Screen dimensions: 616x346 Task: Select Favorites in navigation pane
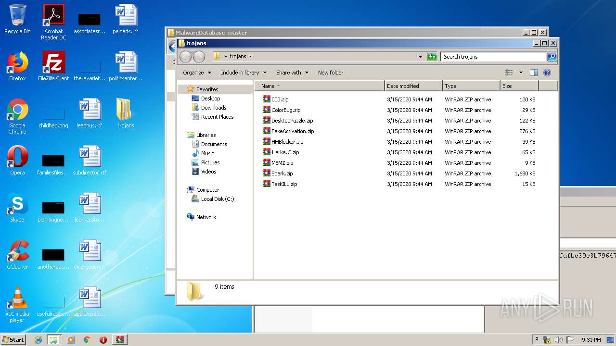click(x=207, y=89)
